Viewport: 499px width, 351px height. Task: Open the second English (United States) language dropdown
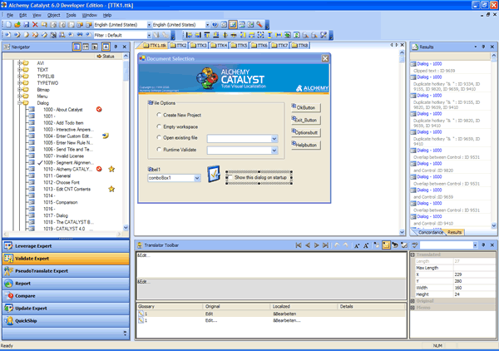click(x=207, y=24)
